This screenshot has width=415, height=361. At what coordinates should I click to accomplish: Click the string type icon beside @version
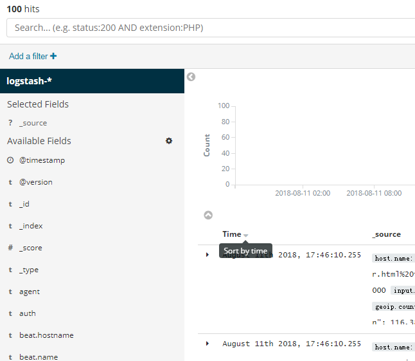click(x=10, y=182)
